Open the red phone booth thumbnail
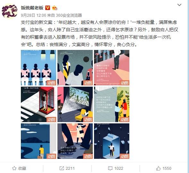The image size is (189, 173). point(39,104)
